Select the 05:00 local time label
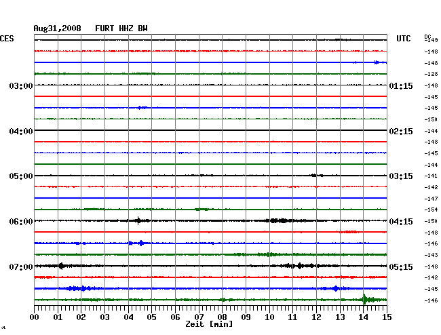Image resolution: width=441 pixels, height=335 pixels. (21, 176)
